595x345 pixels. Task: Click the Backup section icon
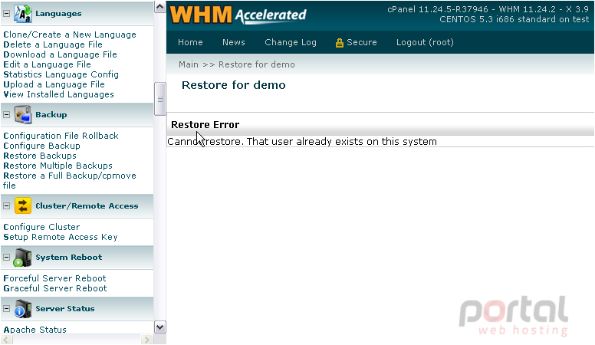(23, 115)
